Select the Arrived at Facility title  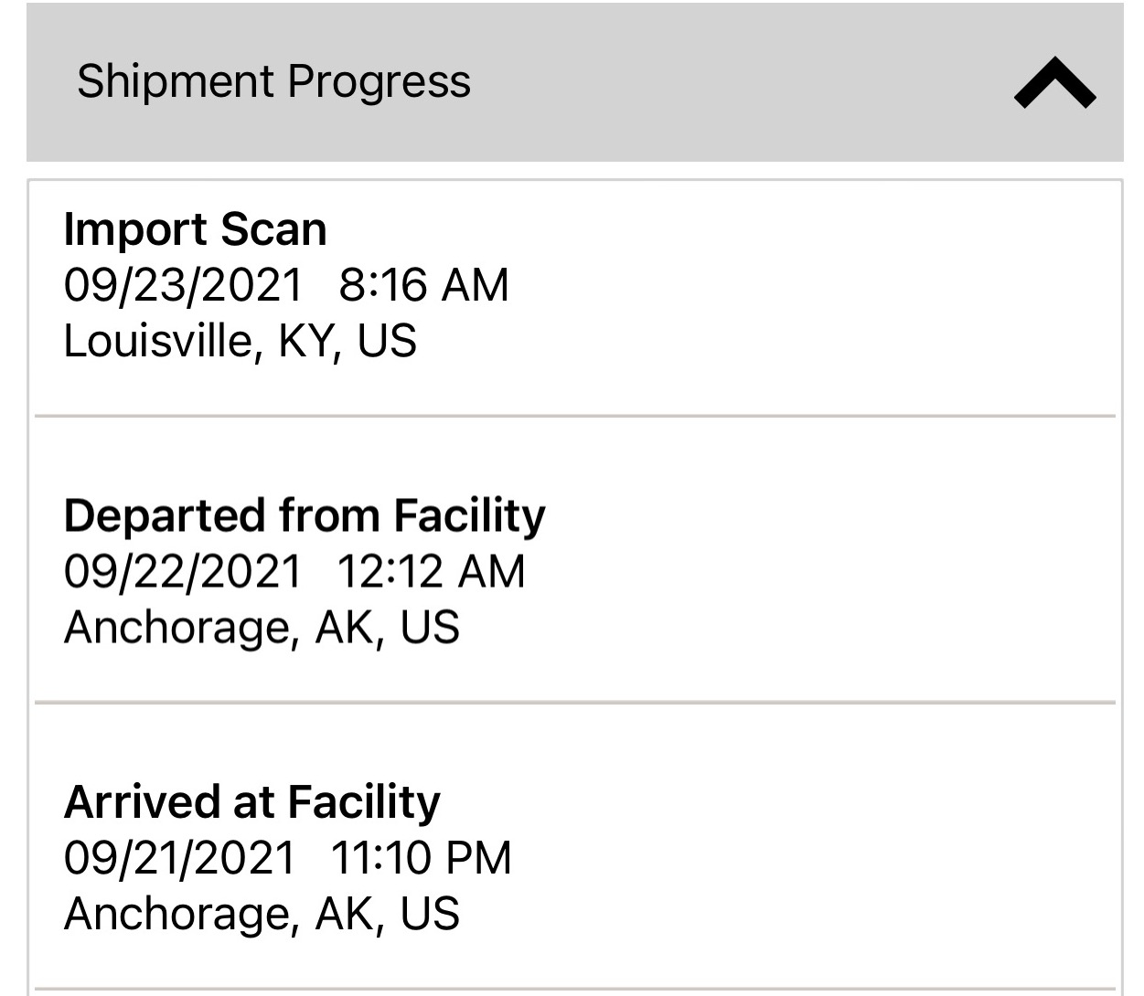click(x=252, y=801)
